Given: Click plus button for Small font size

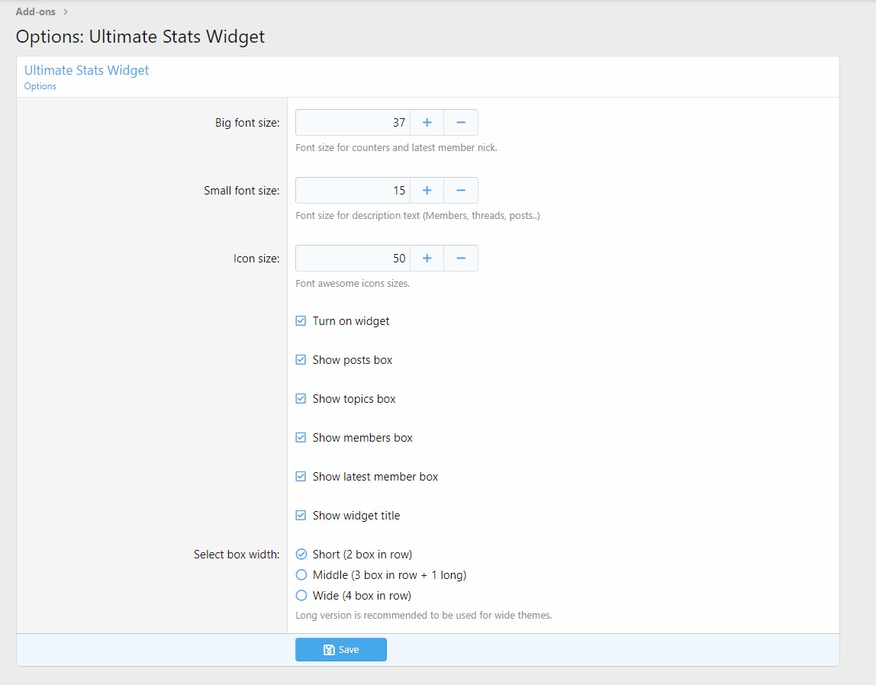Looking at the screenshot, I should point(427,191).
